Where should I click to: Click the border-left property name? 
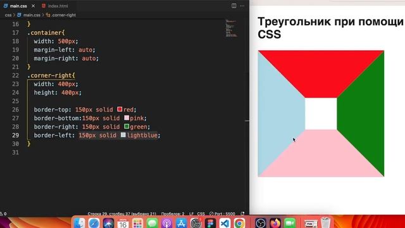(53, 135)
